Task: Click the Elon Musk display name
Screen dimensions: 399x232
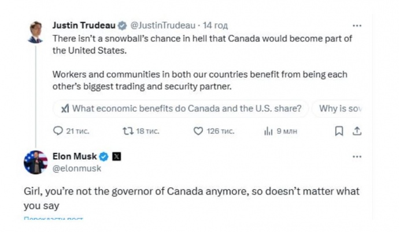Action: 75,156
